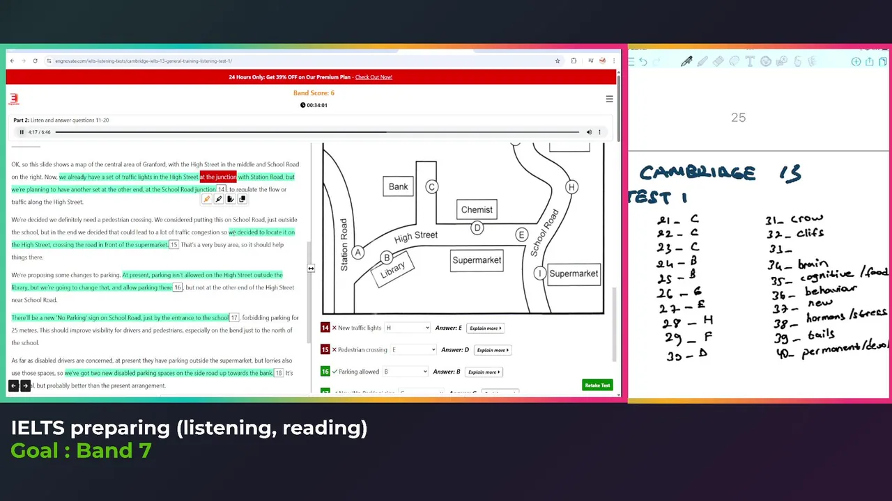Screen dimensions: 892x501
Task: Choose the second pen popup tool
Action: [x=219, y=199]
